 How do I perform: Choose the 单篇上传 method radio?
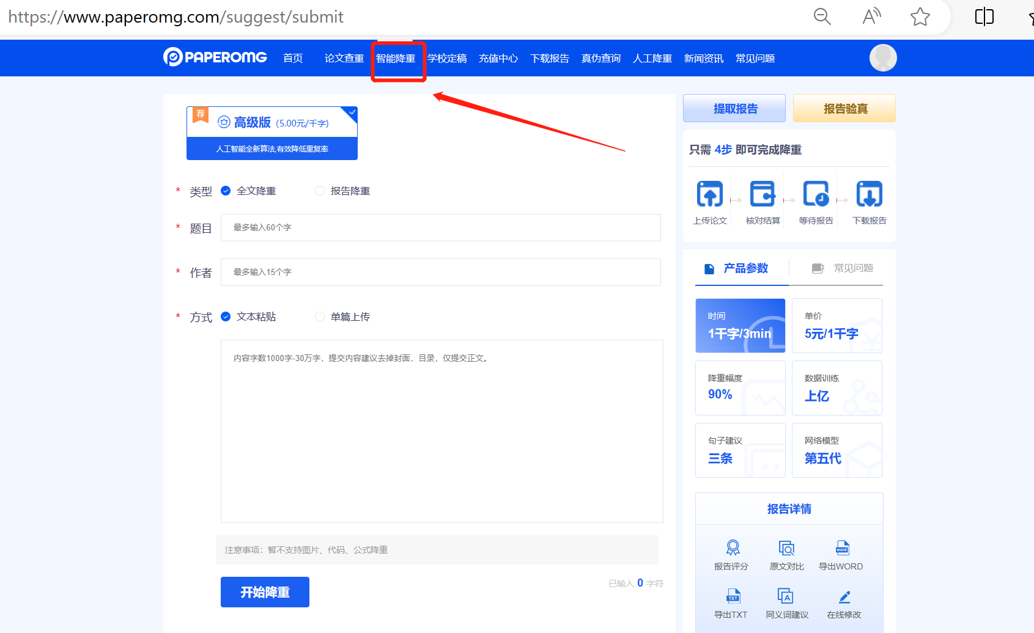click(x=319, y=316)
